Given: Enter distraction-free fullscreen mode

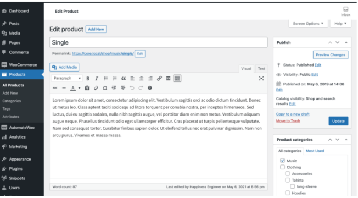Looking at the screenshot, I should 261,79.
